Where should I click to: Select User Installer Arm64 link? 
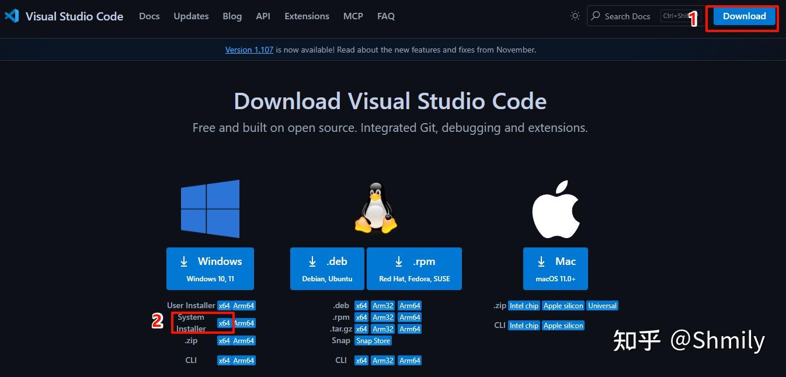tap(244, 306)
